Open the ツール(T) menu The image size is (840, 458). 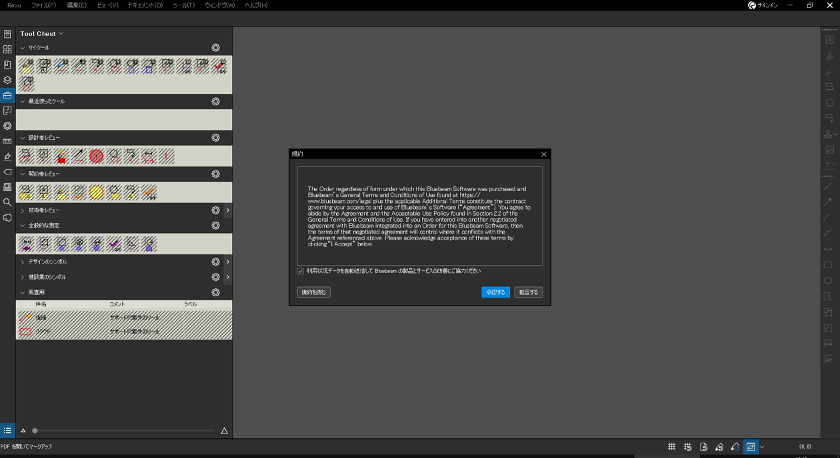pos(183,5)
